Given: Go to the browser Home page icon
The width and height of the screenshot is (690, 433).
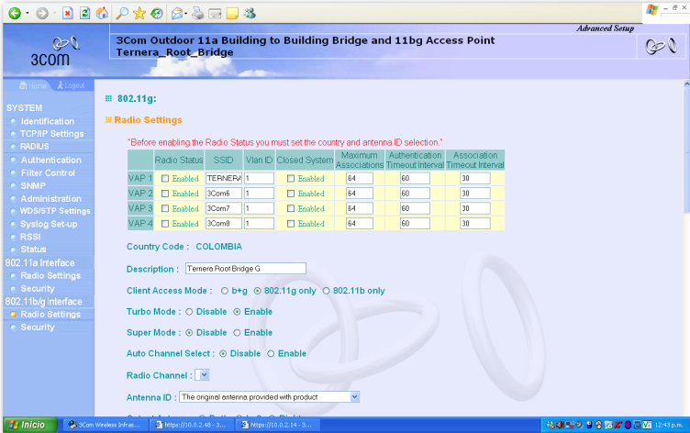Looking at the screenshot, I should click(102, 13).
